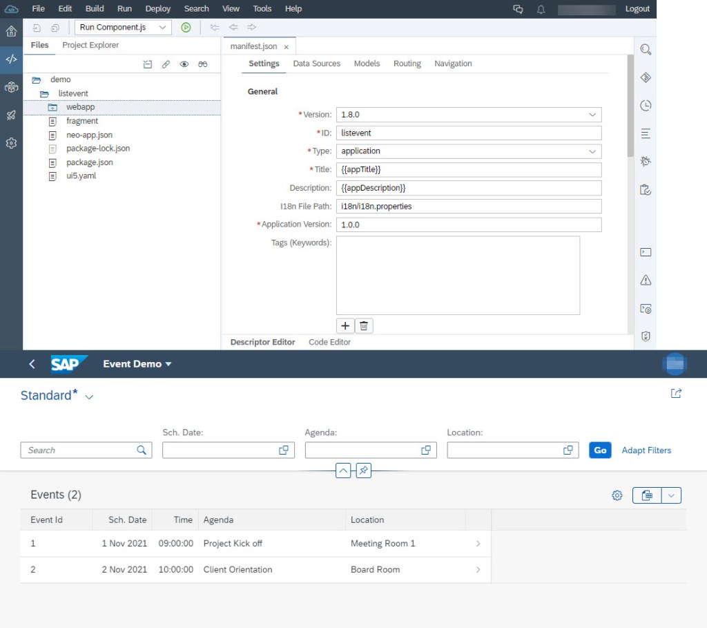Open table settings gear in the Events toolbar
Screen dimensions: 707x628
[x=617, y=495]
